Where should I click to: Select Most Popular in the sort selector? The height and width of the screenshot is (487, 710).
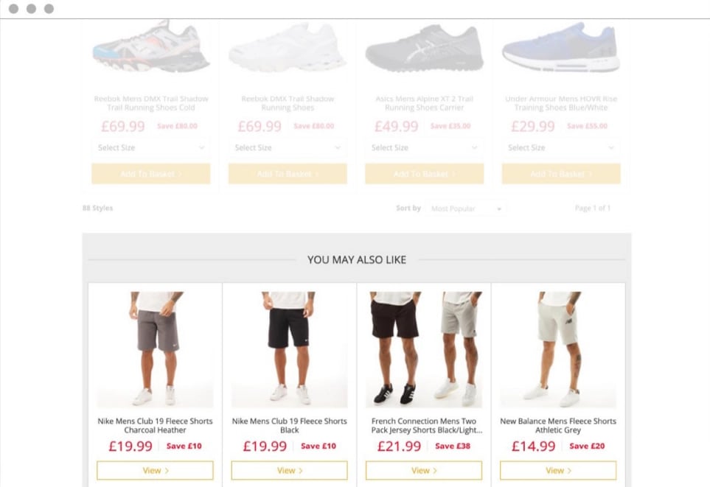pos(465,209)
